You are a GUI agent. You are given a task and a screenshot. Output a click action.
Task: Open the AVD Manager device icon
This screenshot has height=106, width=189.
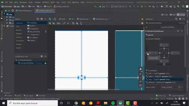(175, 6)
